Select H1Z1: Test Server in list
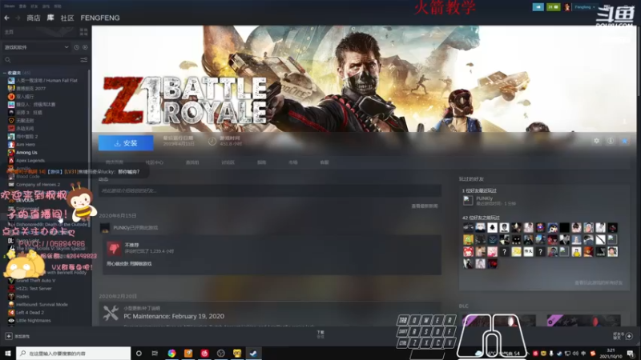Image resolution: width=641 pixels, height=360 pixels. tap(34, 289)
